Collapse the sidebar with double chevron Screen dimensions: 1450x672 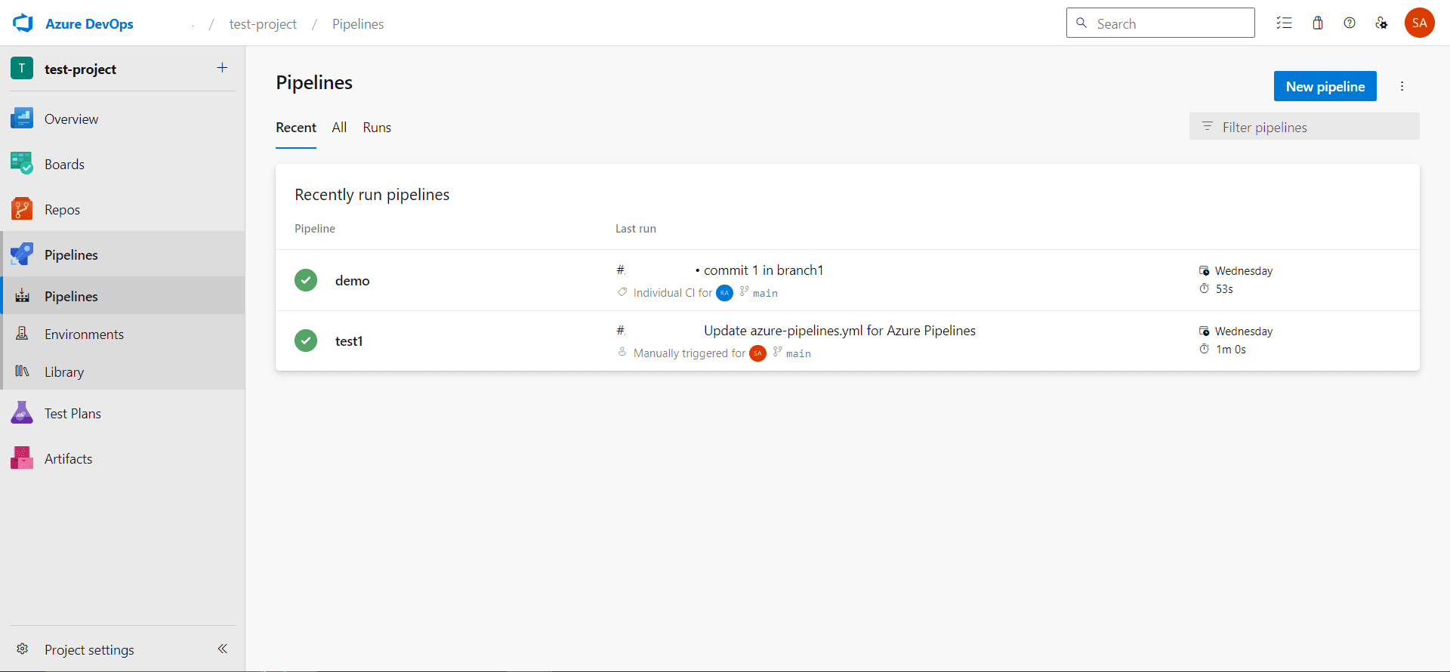point(223,649)
